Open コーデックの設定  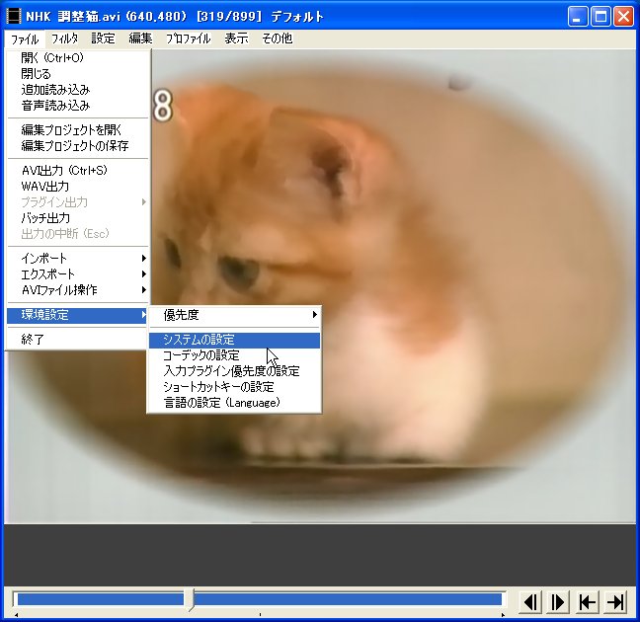tap(234, 355)
